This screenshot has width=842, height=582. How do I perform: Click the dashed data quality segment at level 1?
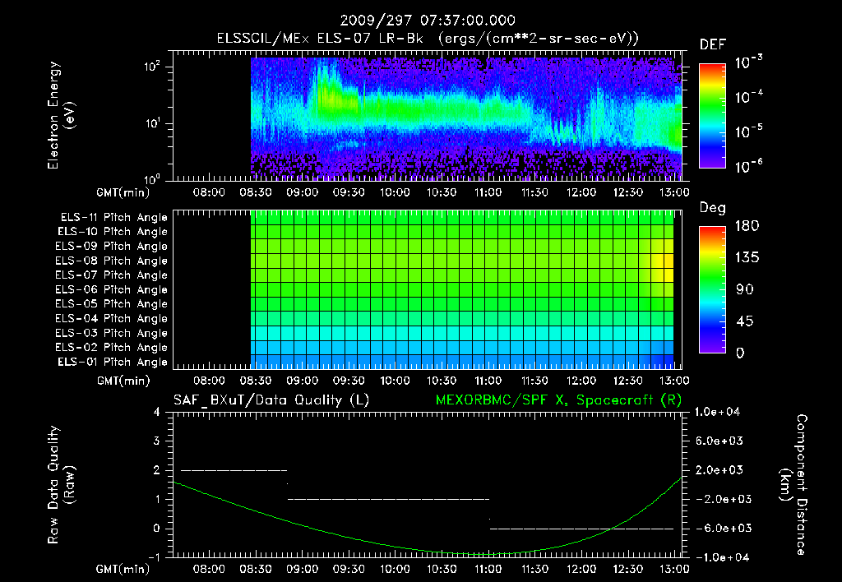pos(389,499)
